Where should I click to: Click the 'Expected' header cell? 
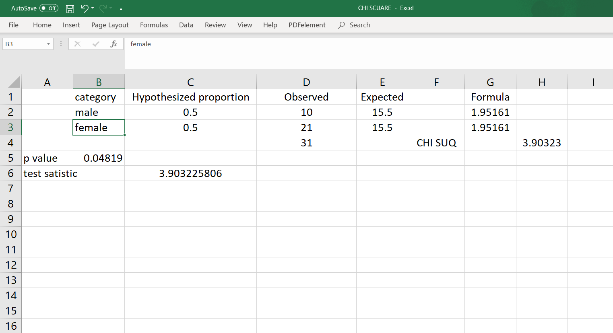click(x=382, y=97)
